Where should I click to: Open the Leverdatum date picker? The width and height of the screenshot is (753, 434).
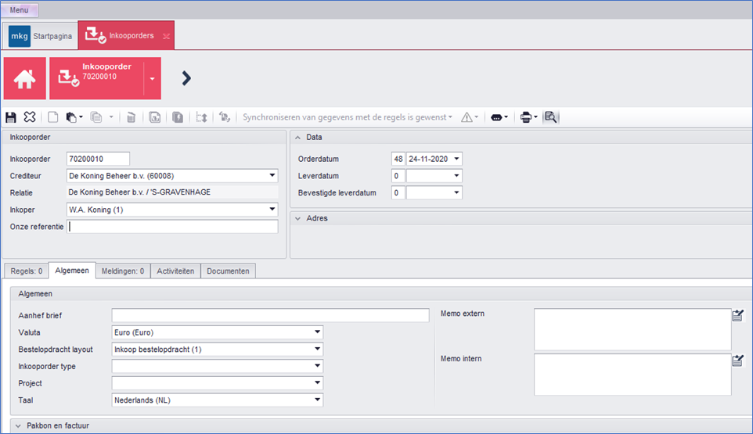pyautogui.click(x=456, y=176)
